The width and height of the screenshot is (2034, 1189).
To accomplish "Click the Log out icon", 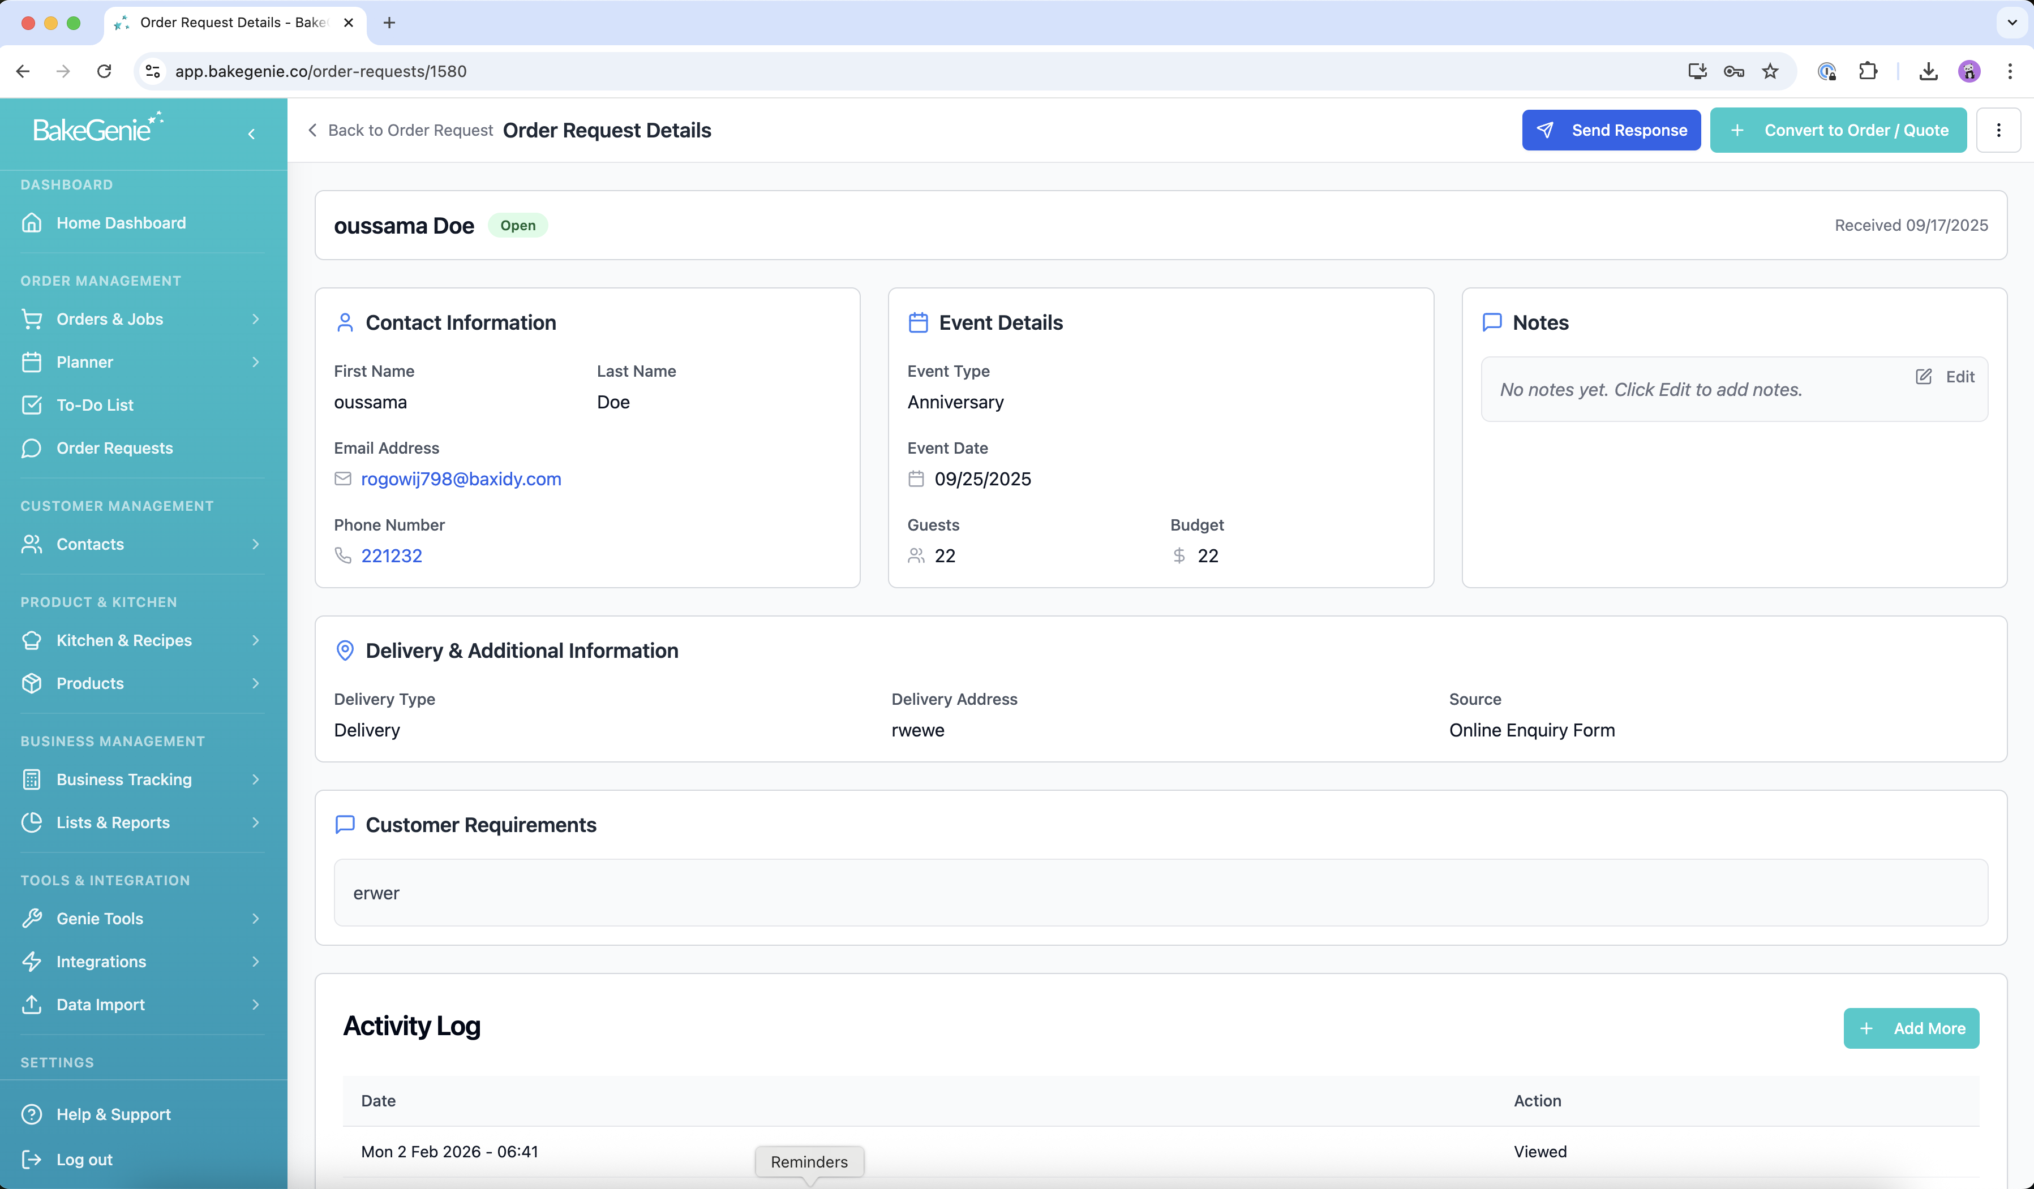I will 32,1159.
